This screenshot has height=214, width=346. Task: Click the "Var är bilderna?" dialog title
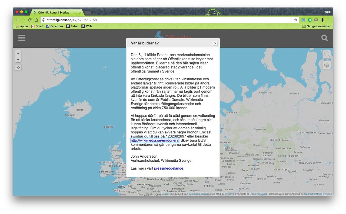click(145, 43)
